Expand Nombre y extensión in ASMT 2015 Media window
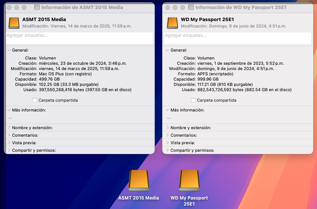The height and width of the screenshot is (209, 317). click(9, 128)
